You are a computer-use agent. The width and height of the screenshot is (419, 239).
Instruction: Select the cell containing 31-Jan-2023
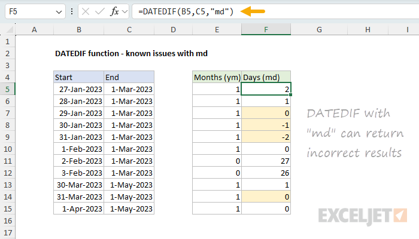coord(78,137)
